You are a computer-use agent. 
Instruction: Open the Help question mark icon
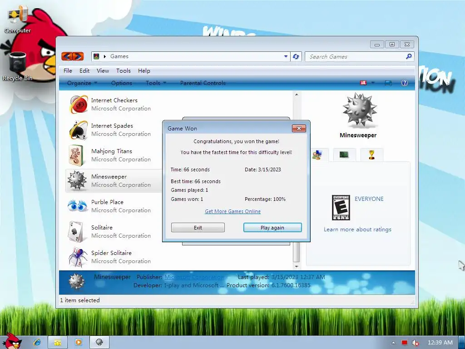pyautogui.click(x=405, y=83)
